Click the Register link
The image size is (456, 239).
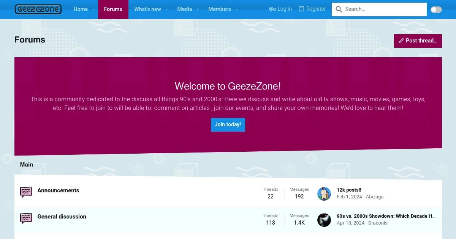312,9
